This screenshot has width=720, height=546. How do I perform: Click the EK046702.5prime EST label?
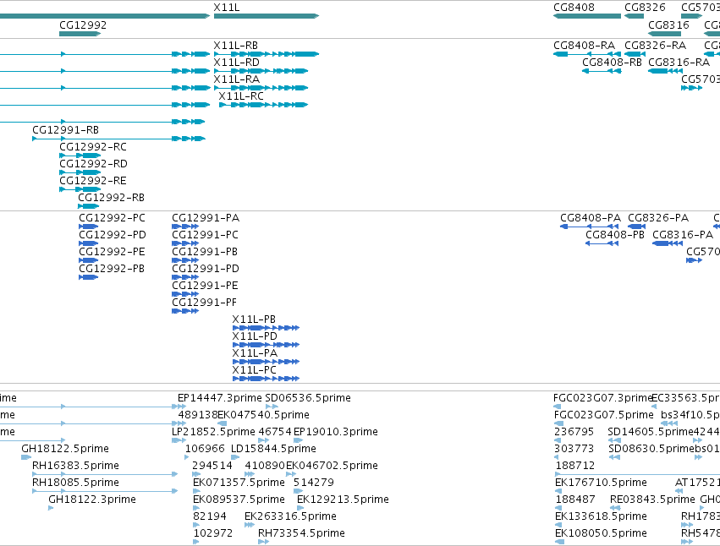tap(332, 467)
